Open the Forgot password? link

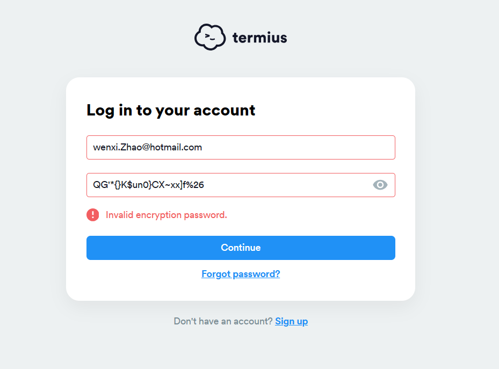(241, 274)
